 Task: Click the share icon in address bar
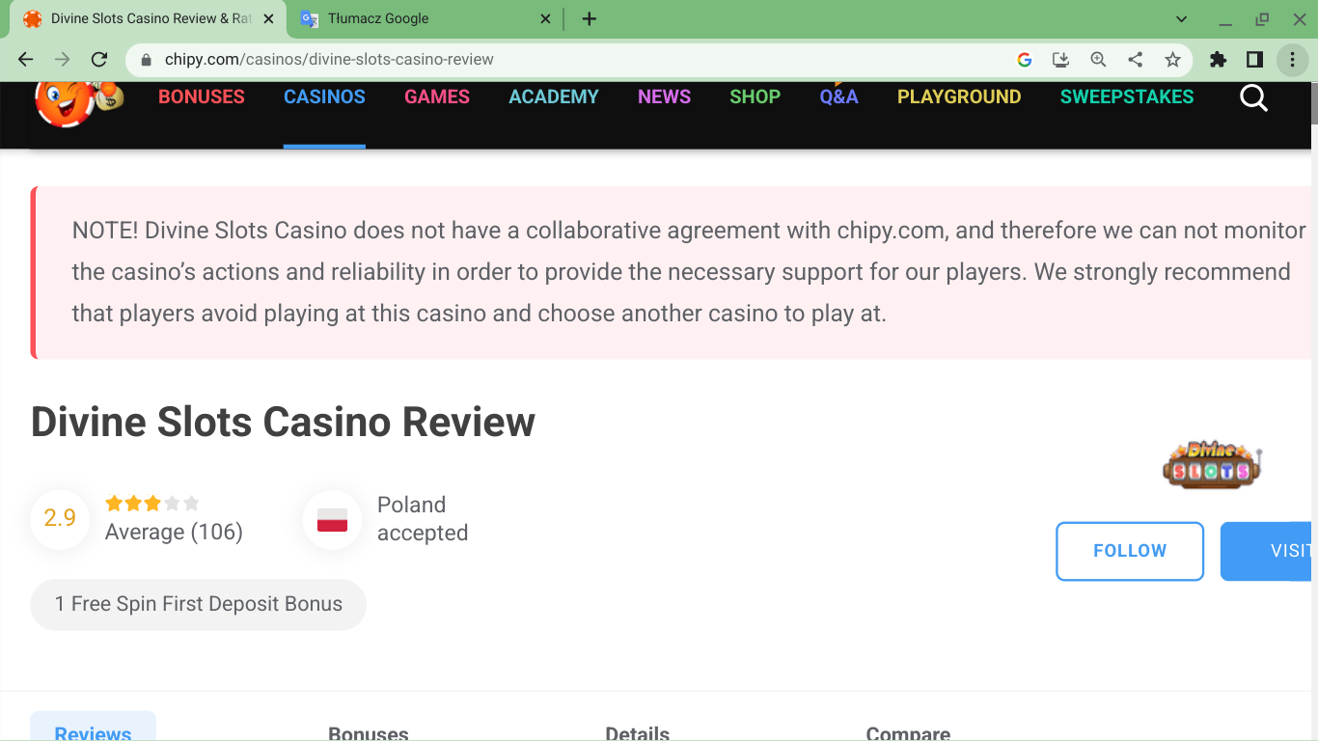pos(1136,60)
